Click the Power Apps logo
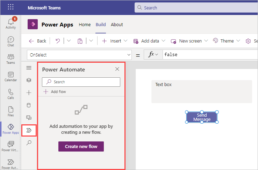 click(x=33, y=24)
